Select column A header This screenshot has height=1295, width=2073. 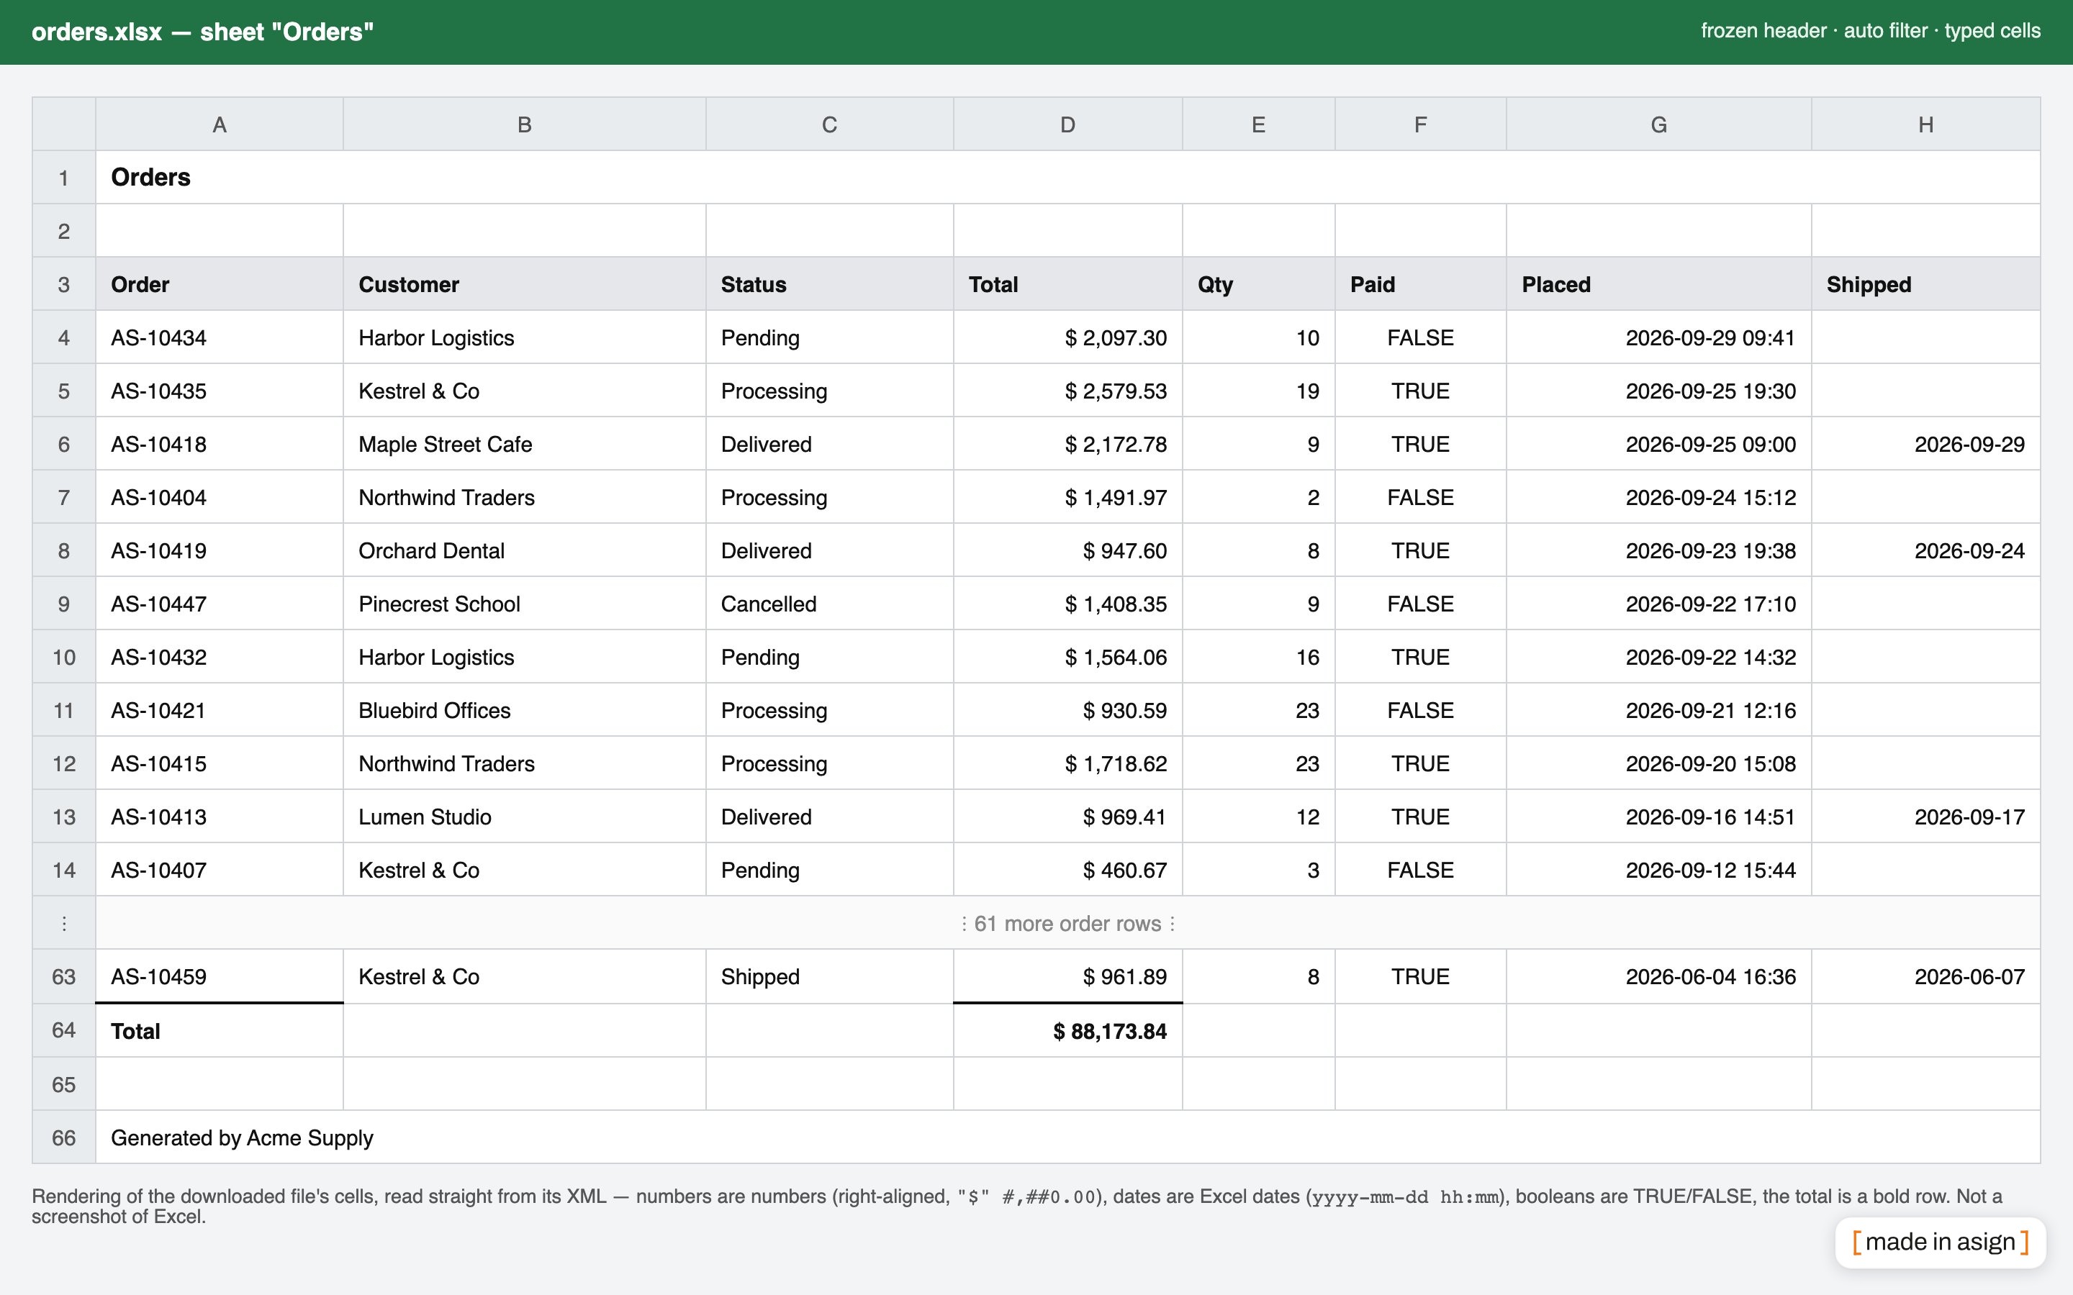pos(220,124)
